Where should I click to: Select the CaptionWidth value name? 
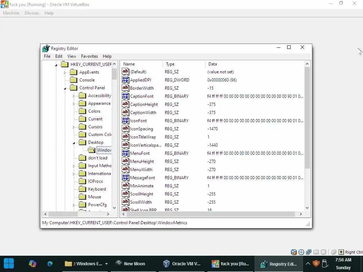point(143,113)
